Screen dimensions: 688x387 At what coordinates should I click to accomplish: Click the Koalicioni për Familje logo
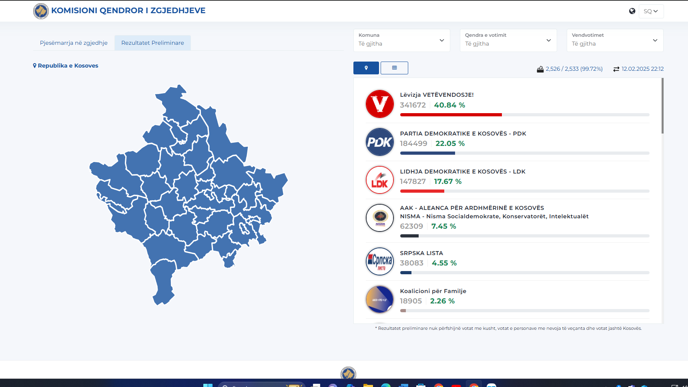(x=380, y=299)
